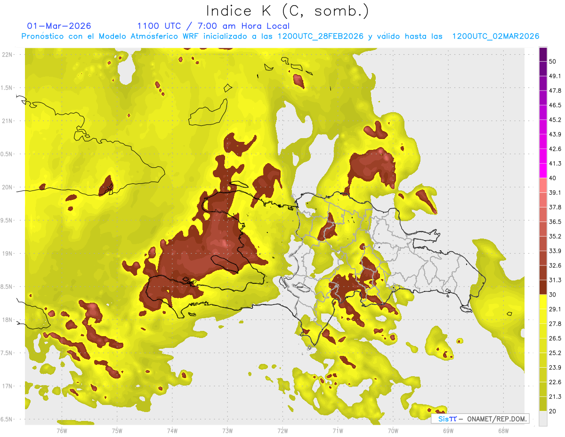Viewport: 565px width, 437px height.
Task: Click the latitude axis label "17N"
Action: point(8,387)
